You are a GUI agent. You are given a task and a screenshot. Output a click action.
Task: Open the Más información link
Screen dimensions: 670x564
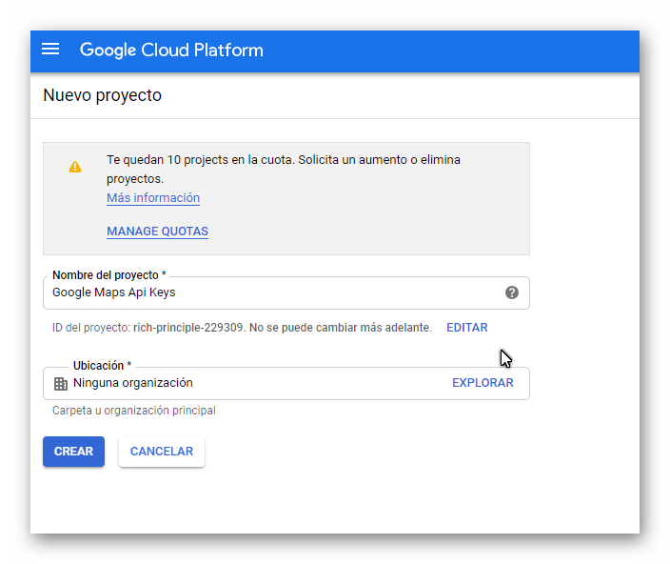[153, 198]
